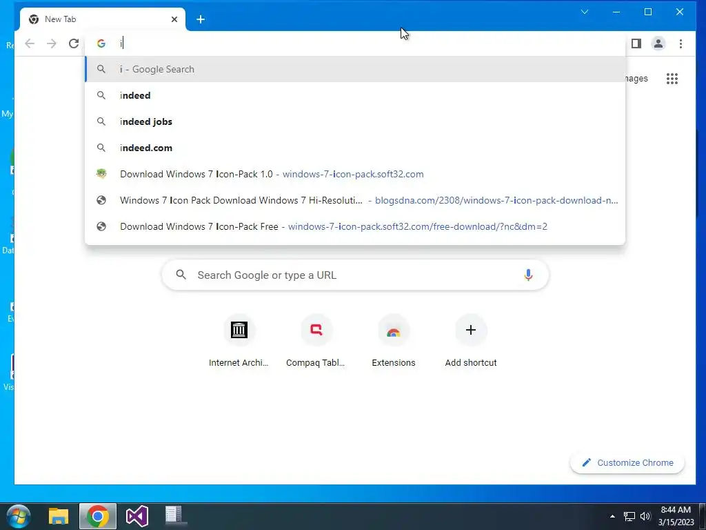Open the Google apps grid

click(672, 79)
